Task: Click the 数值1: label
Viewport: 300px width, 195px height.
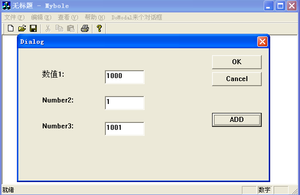Action: (53, 74)
